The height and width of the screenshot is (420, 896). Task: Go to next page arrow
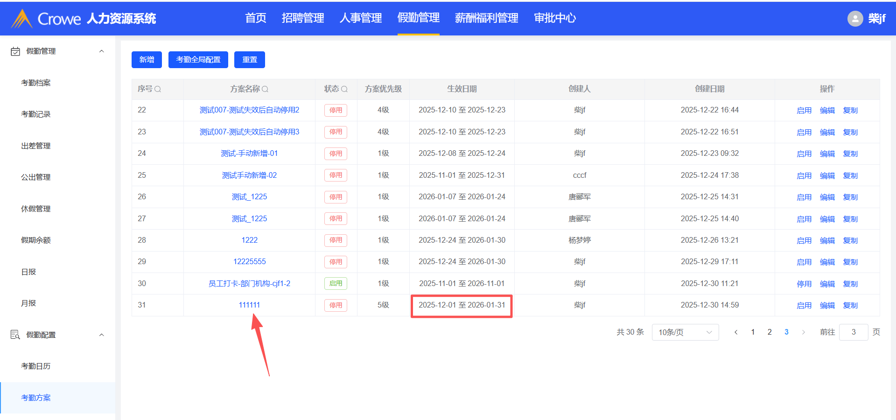803,332
